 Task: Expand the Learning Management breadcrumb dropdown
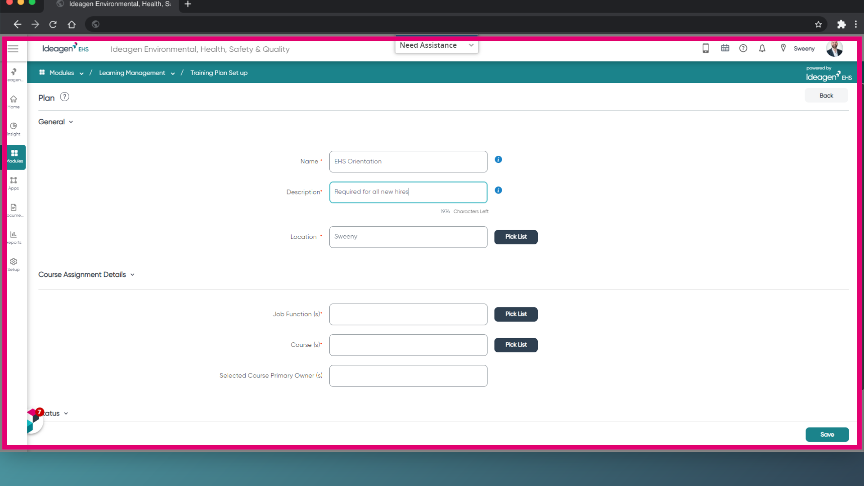click(173, 73)
